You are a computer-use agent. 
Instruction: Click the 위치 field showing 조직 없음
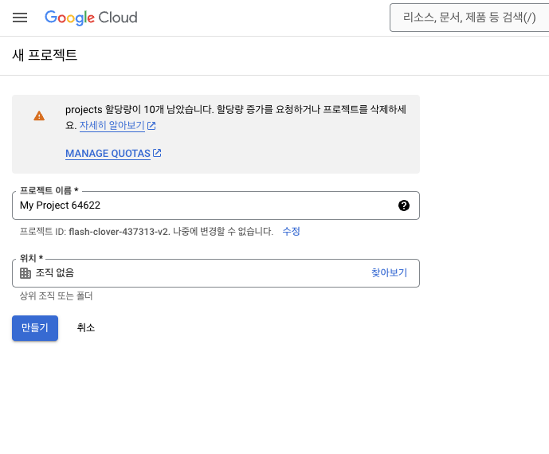coord(216,273)
